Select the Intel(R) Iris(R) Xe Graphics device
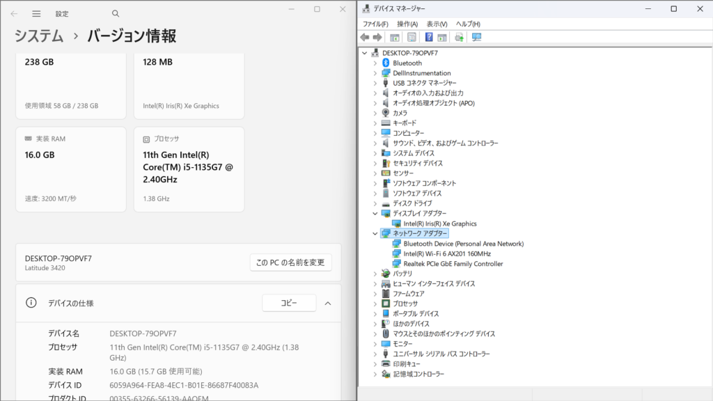713x401 pixels. tap(439, 223)
